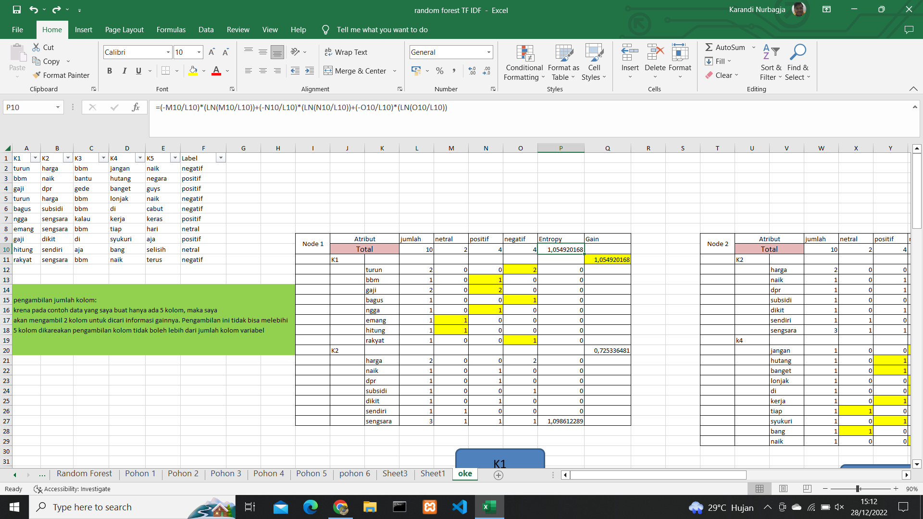
Task: Click the Insert Function fx icon
Action: point(136,107)
